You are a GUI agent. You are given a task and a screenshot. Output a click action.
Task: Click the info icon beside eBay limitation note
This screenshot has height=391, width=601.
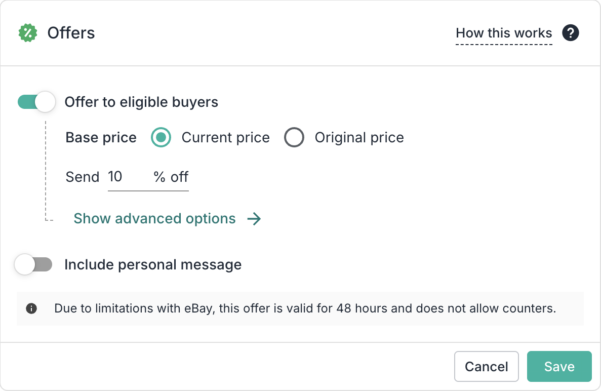(31, 308)
